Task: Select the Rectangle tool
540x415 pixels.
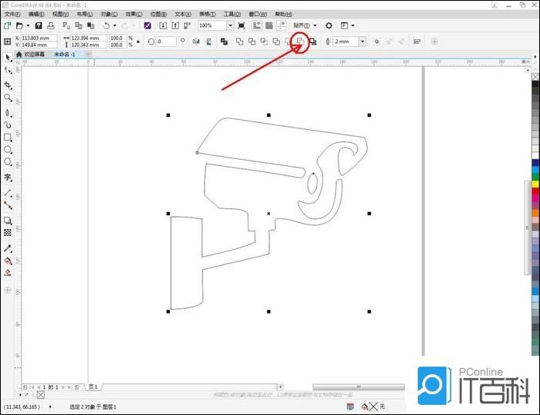Action: pos(8,138)
